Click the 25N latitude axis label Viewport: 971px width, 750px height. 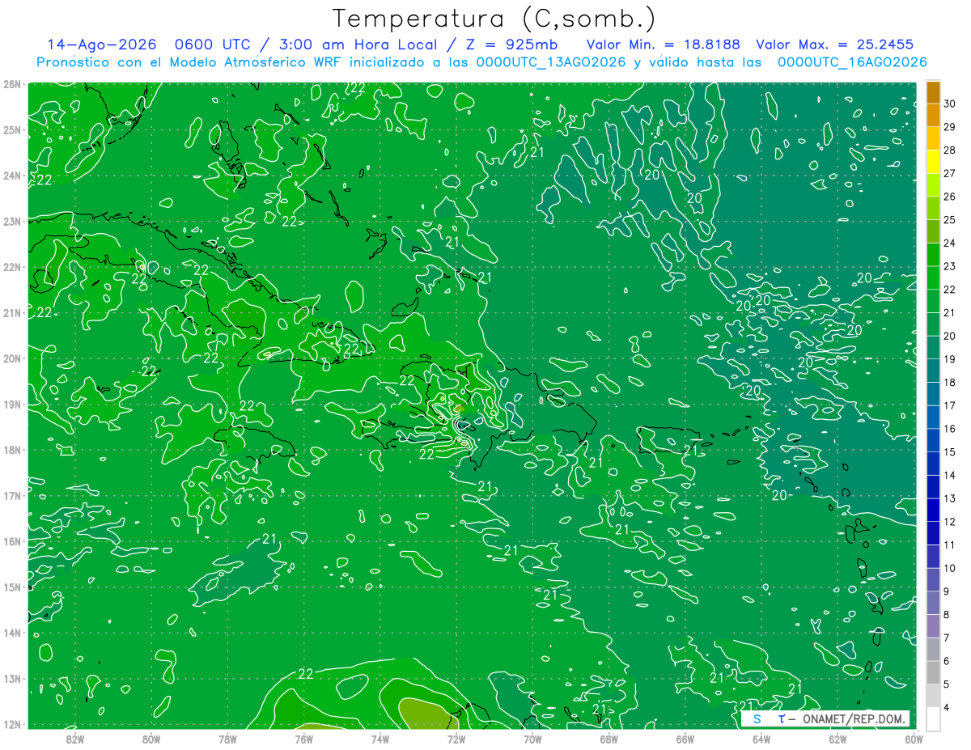click(x=11, y=129)
